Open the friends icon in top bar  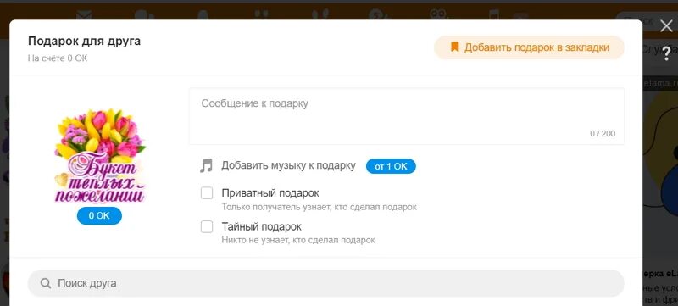coord(261,14)
